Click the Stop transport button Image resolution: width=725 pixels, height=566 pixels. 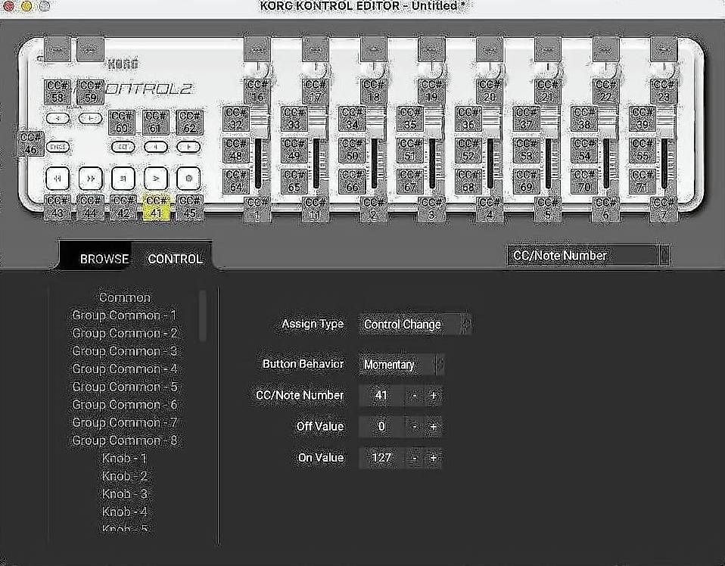tap(123, 179)
